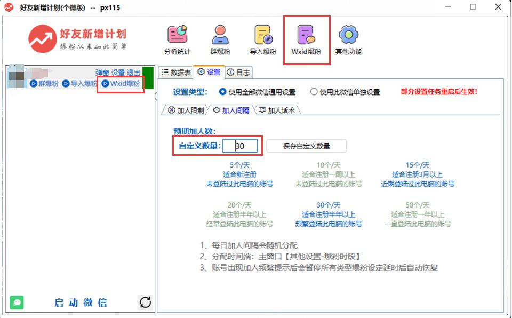This screenshot has height=318, width=512.
Task: Click the green status block beside account
Action: pos(148,78)
